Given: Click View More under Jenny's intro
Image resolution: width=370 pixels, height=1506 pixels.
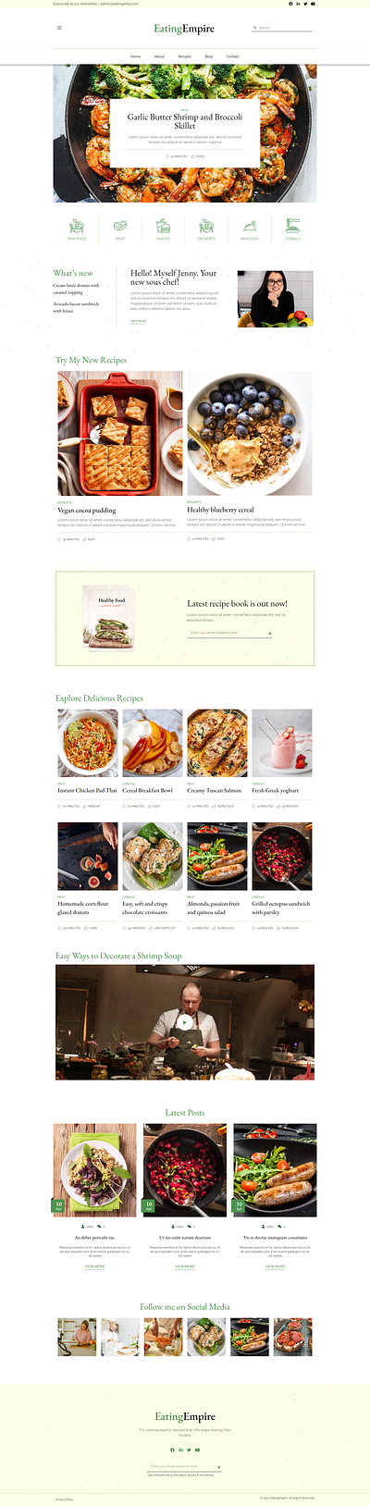Looking at the screenshot, I should pos(138,321).
